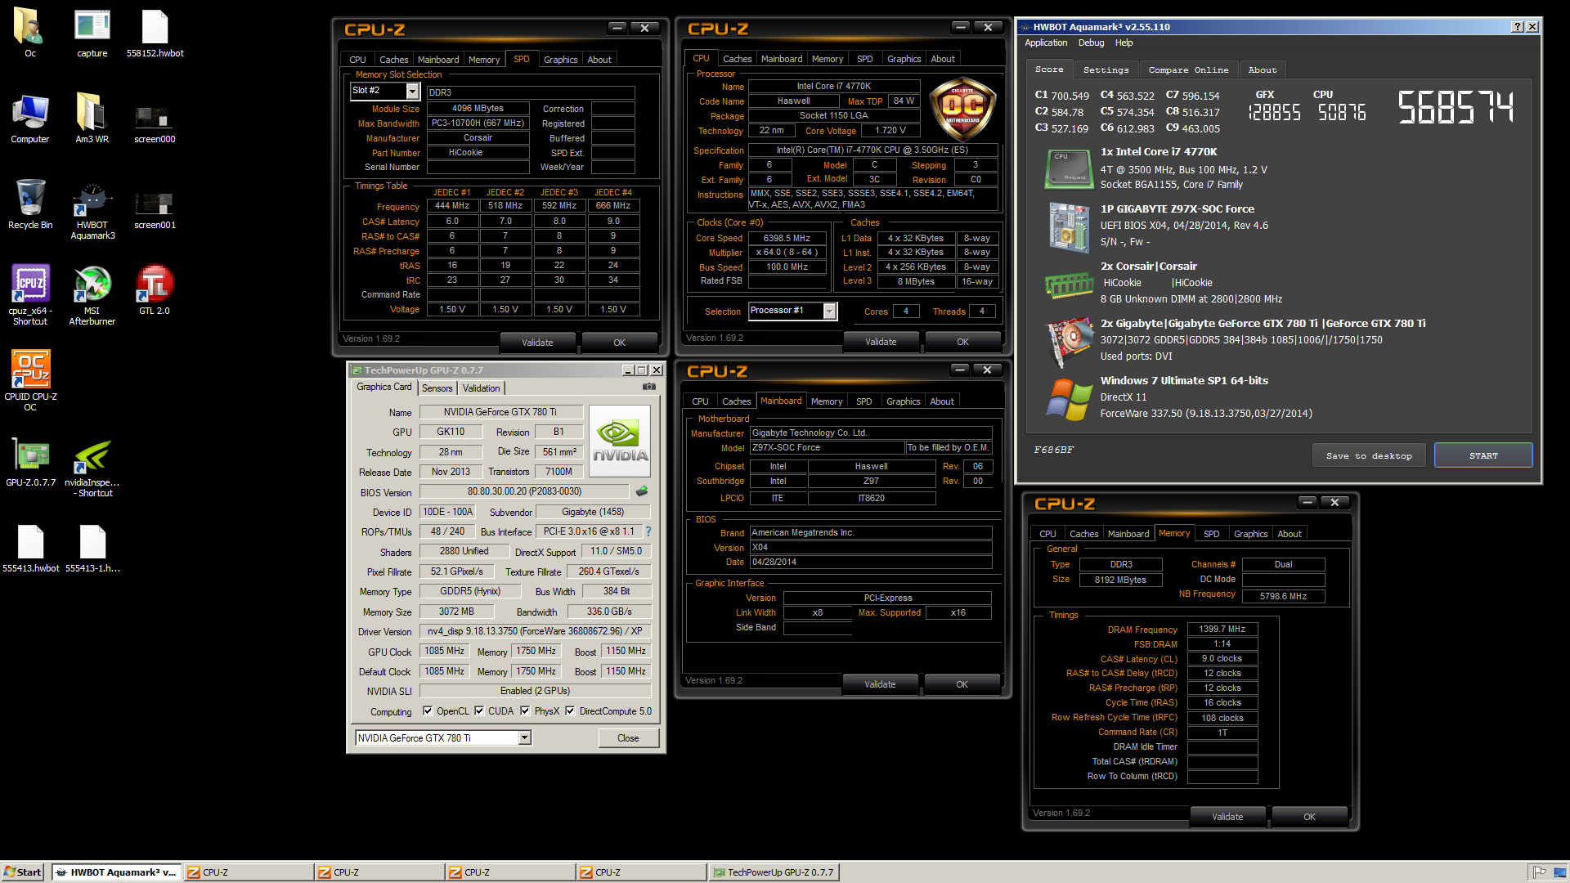Click the START button in Aquamark3
The height and width of the screenshot is (883, 1570).
click(x=1483, y=455)
